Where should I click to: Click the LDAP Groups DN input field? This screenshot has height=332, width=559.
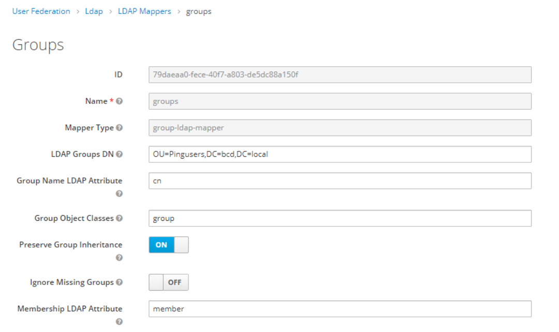[x=340, y=154]
